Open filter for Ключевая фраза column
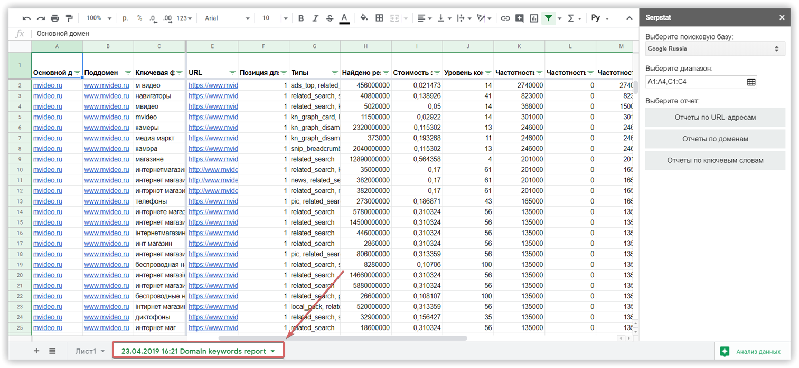This screenshot has height=368, width=799. click(x=180, y=72)
